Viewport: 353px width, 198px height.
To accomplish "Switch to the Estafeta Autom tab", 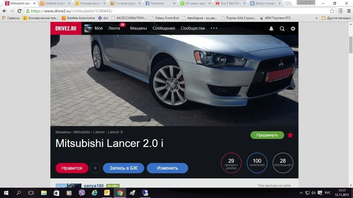I will click(56, 3).
